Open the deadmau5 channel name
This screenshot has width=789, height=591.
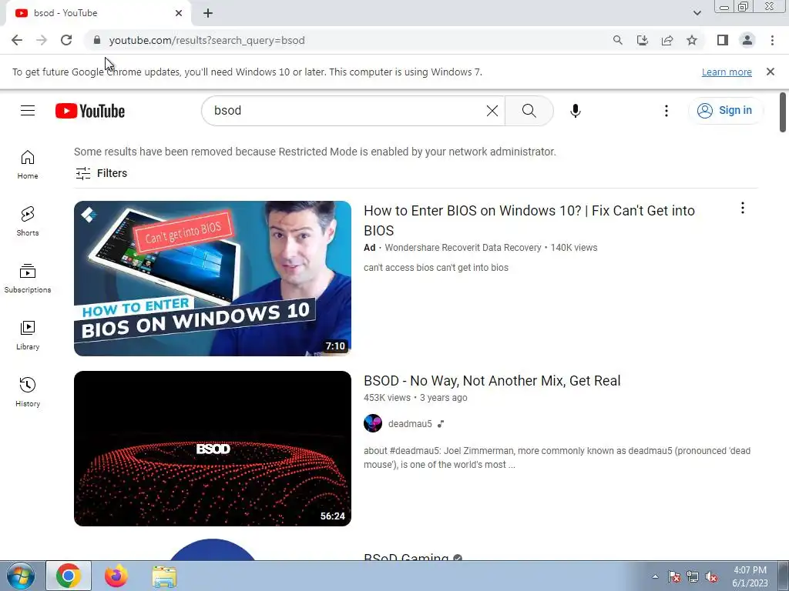click(x=410, y=424)
